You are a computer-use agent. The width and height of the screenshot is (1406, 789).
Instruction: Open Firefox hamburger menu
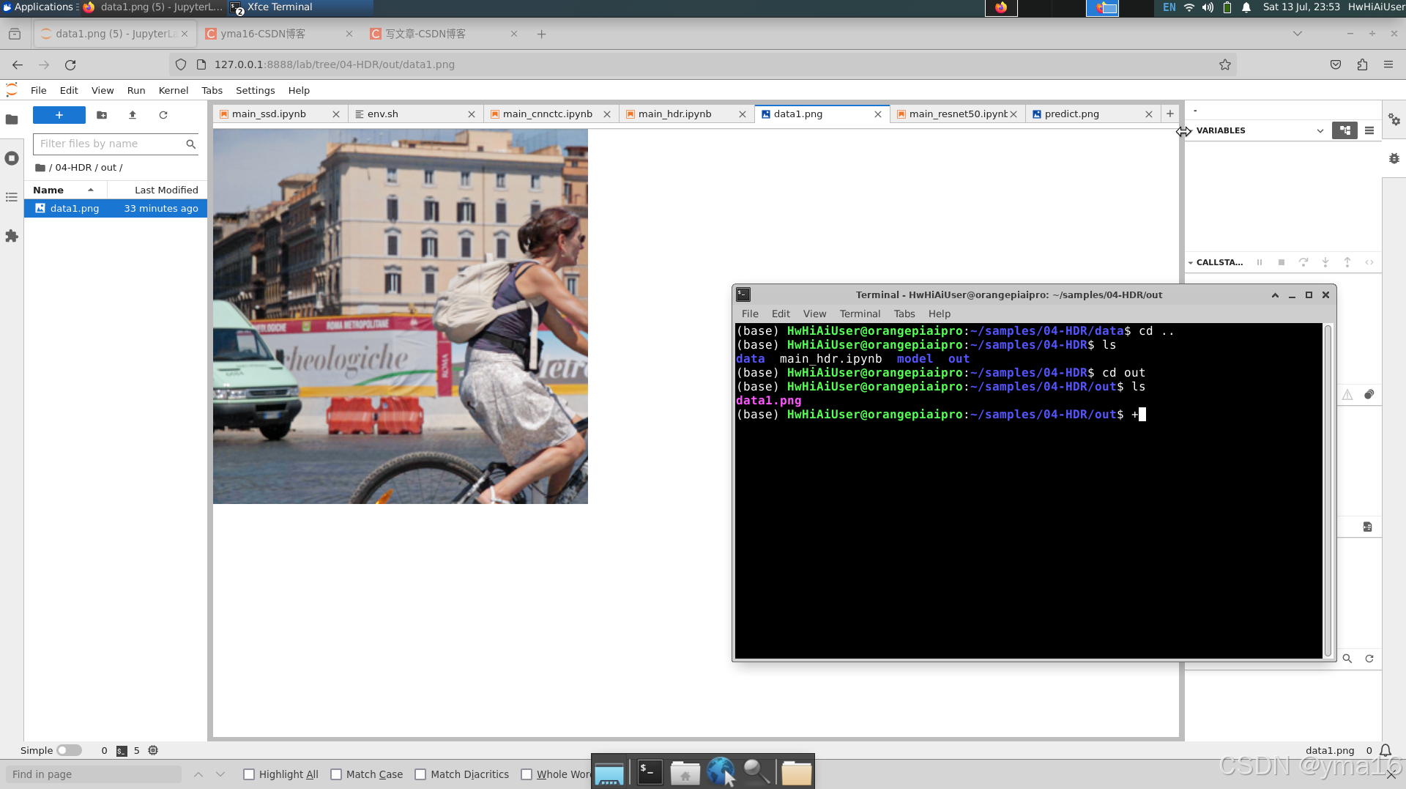(1388, 64)
